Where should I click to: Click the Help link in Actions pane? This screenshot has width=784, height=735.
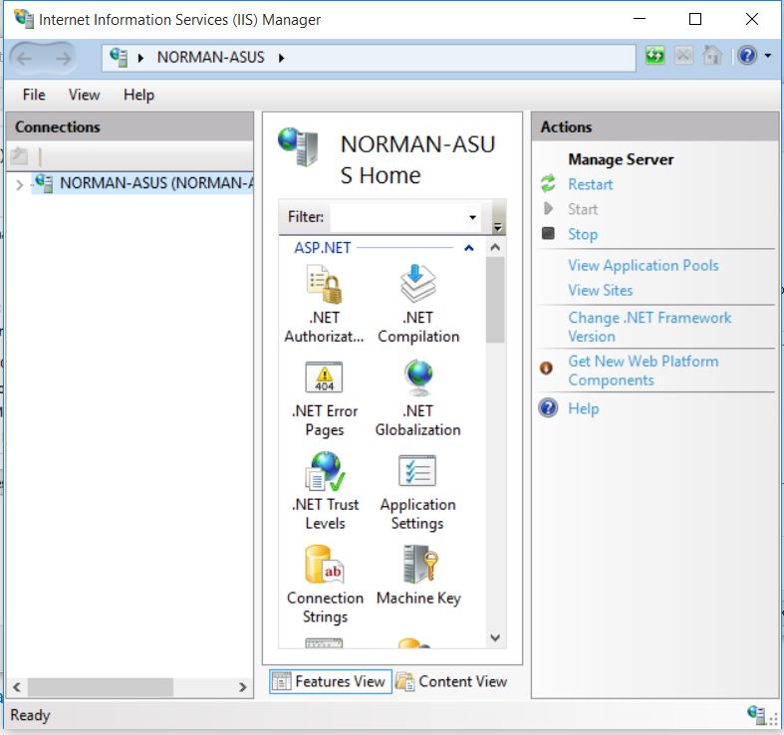[583, 408]
